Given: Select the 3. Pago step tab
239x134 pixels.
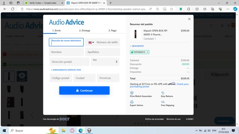Looking at the screenshot, I should pyautogui.click(x=112, y=31).
